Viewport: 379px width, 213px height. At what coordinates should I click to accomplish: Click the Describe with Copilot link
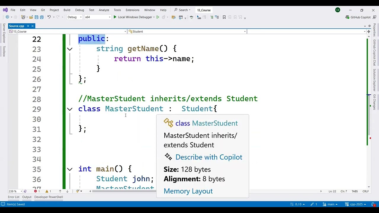pos(209,157)
